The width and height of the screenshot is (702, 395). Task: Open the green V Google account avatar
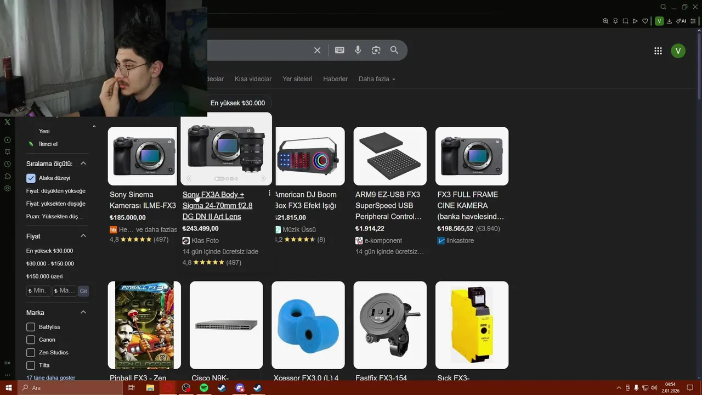point(678,51)
